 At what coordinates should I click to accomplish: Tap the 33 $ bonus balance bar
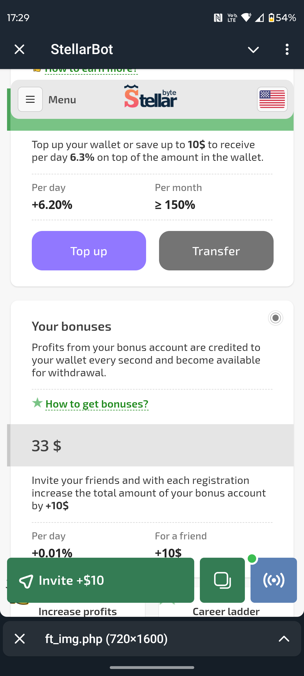pos(150,445)
